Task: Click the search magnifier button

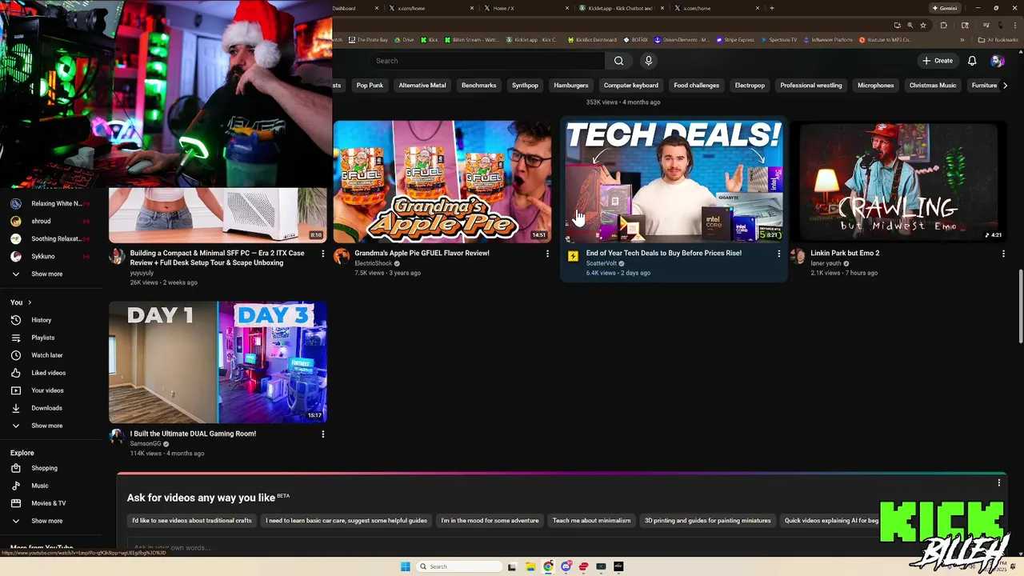Action: pyautogui.click(x=618, y=61)
